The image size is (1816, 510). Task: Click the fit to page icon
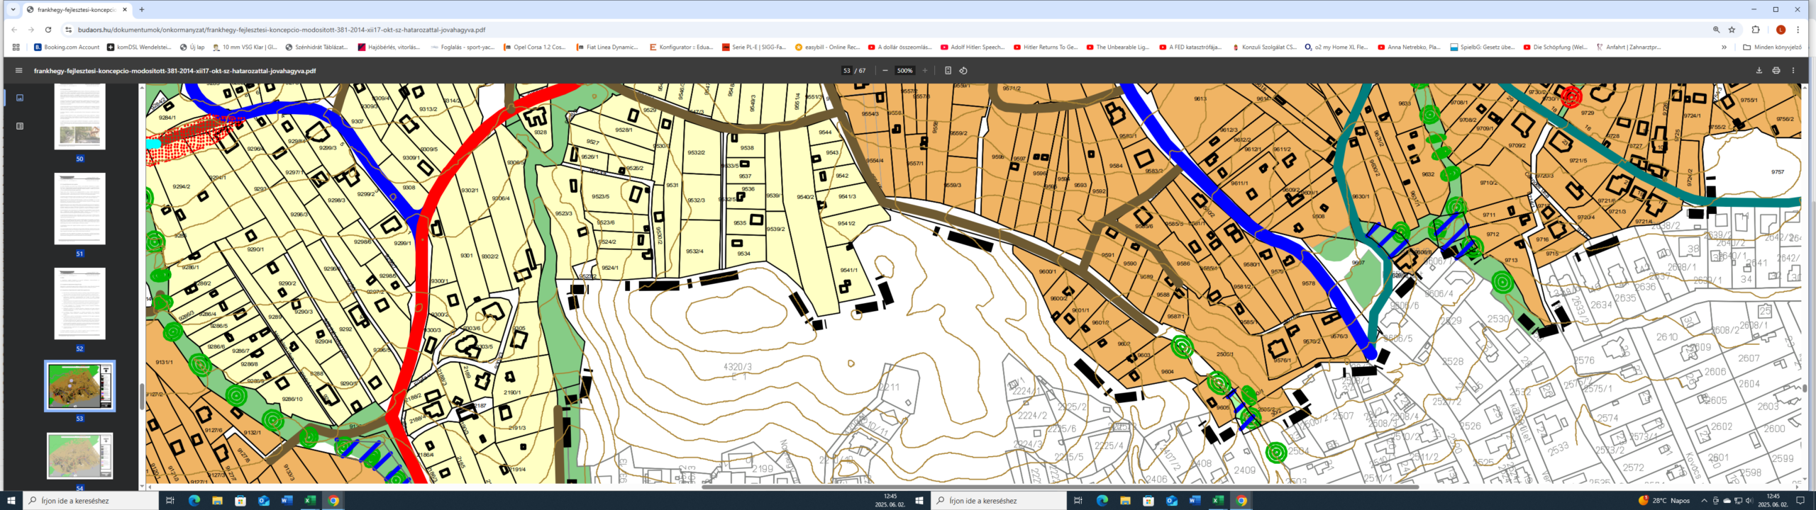[x=948, y=71]
